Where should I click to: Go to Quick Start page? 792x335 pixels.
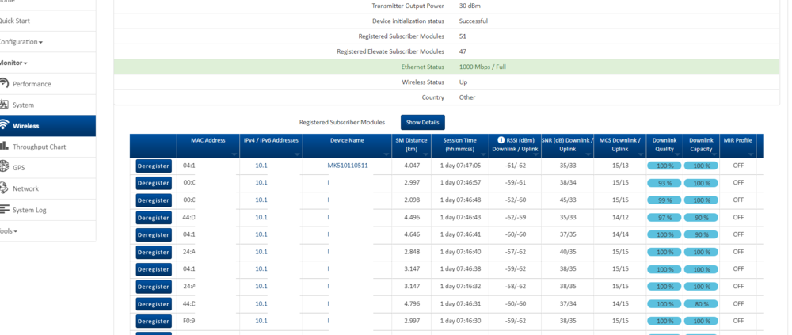(16, 21)
